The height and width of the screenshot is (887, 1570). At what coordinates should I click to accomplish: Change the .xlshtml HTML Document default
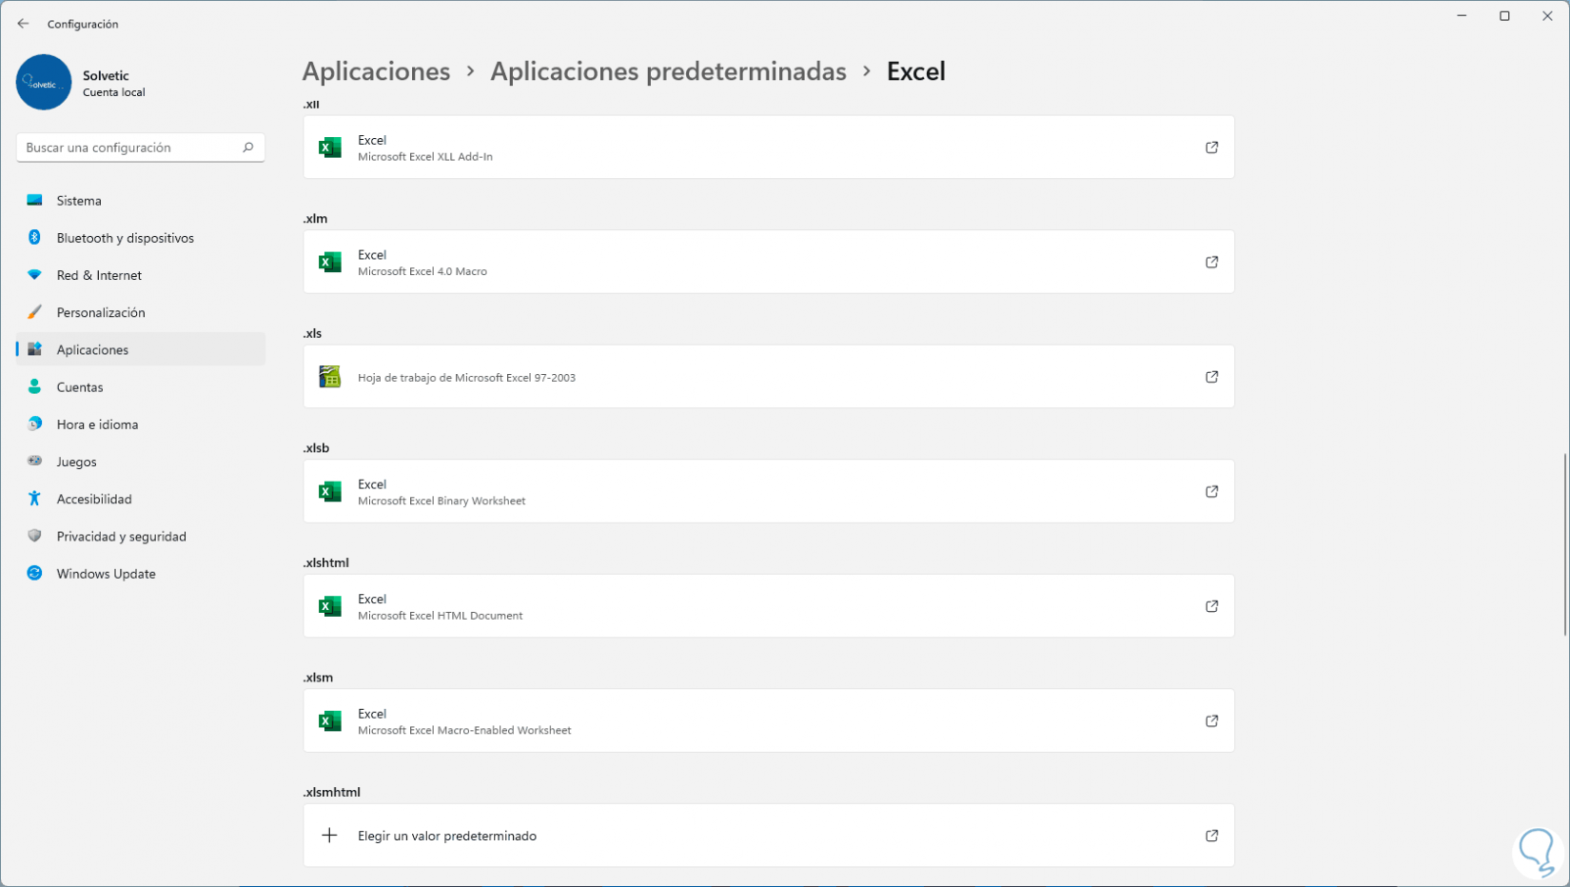769,606
